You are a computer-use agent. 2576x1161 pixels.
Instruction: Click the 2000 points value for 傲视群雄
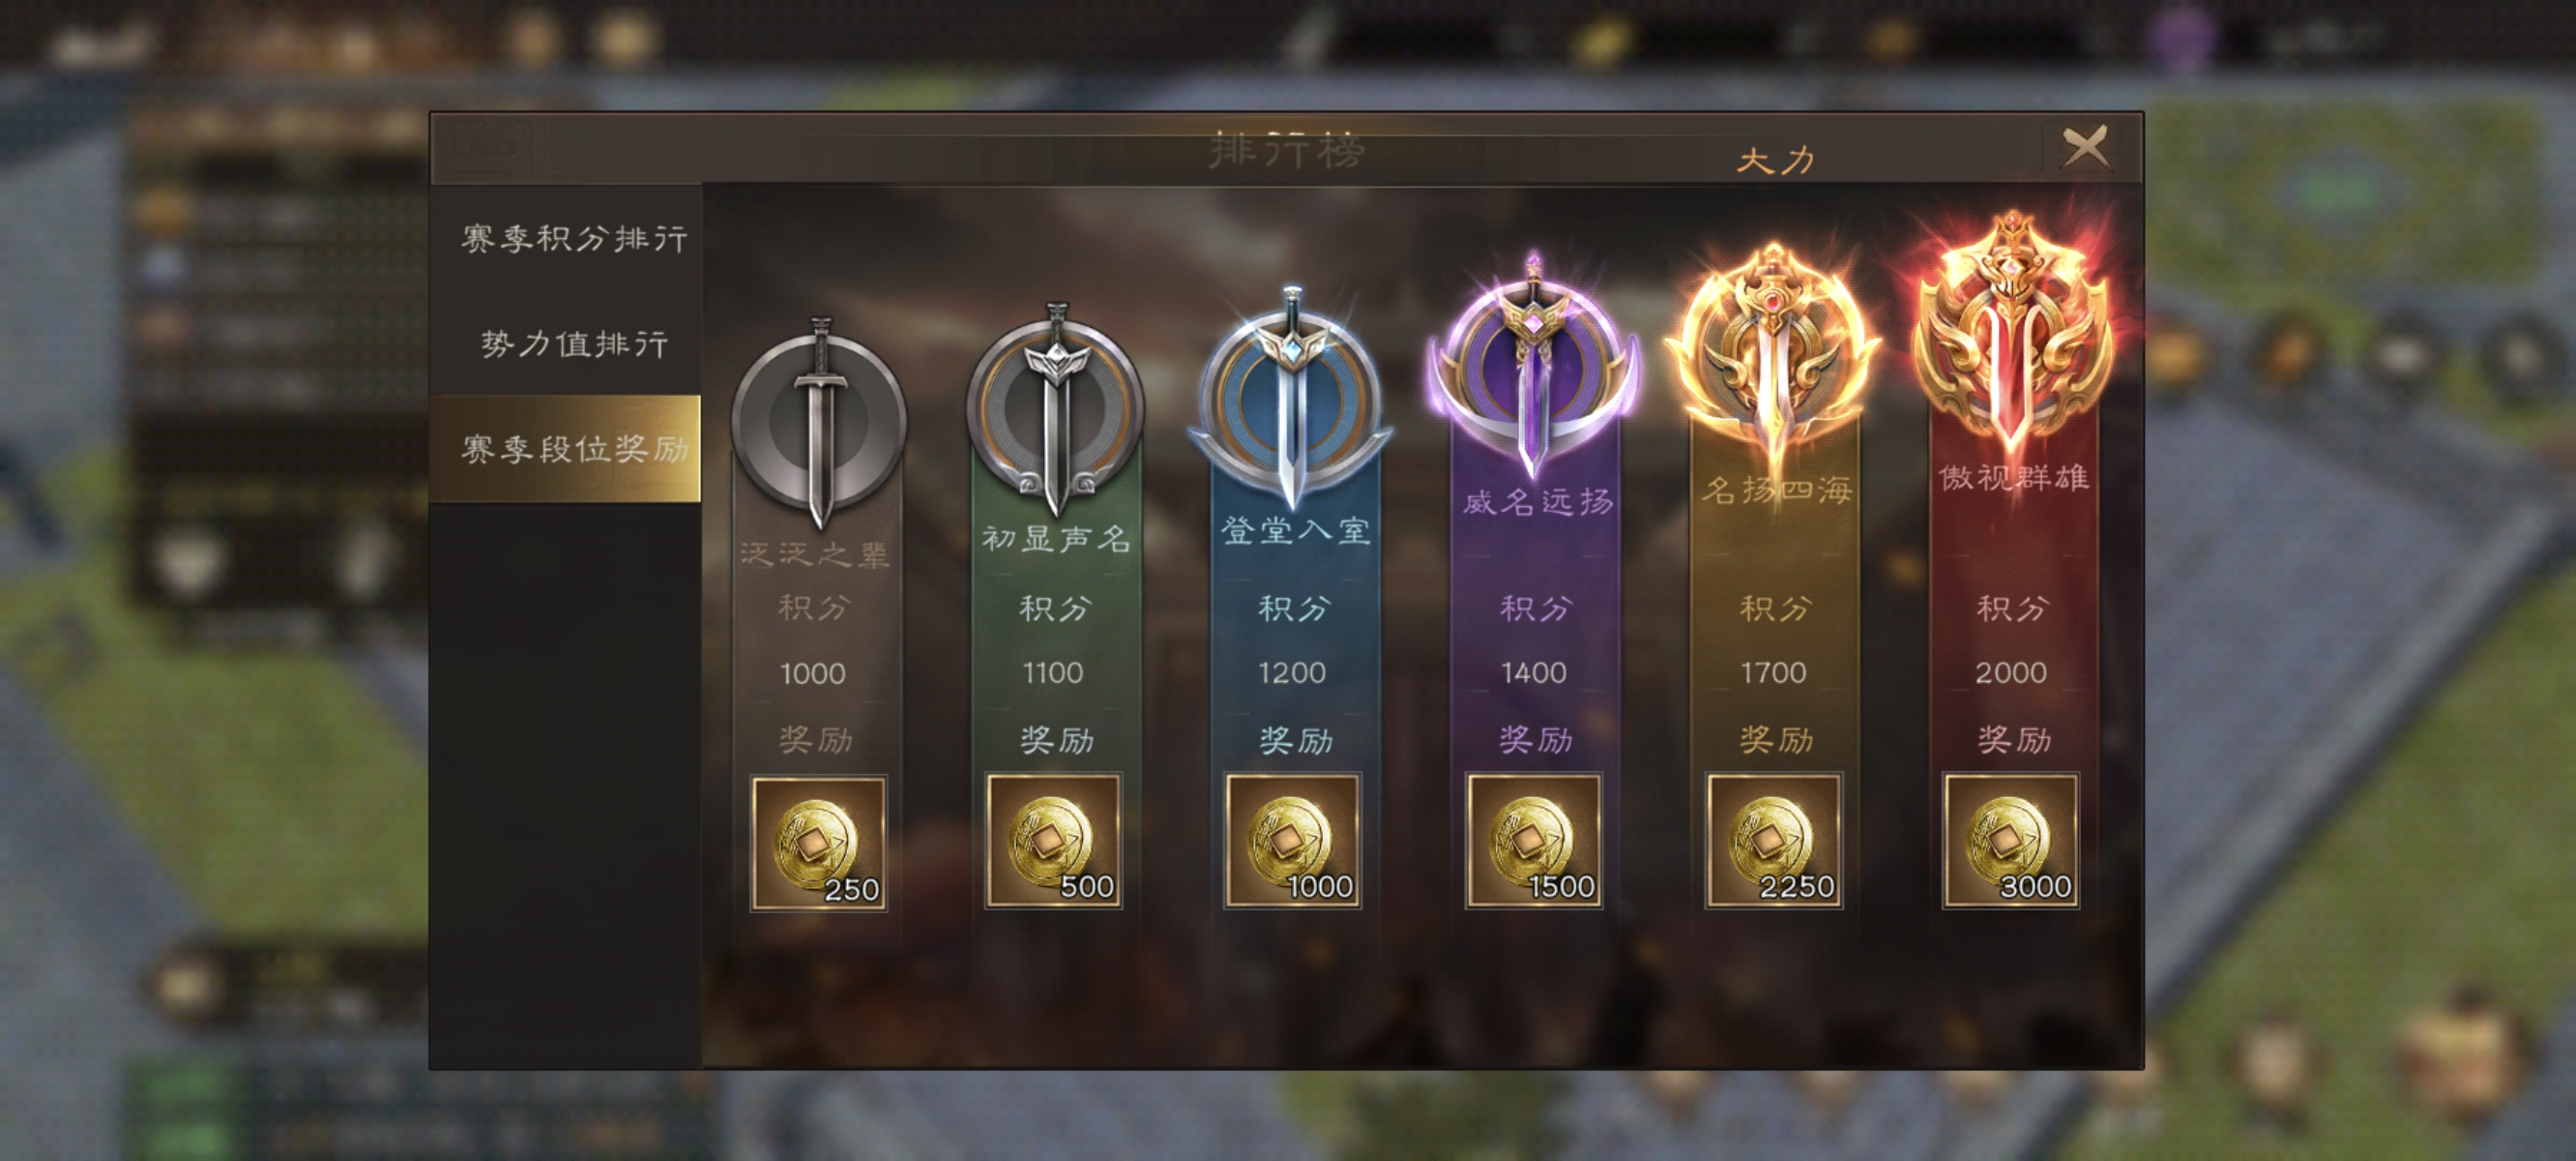tap(2011, 672)
